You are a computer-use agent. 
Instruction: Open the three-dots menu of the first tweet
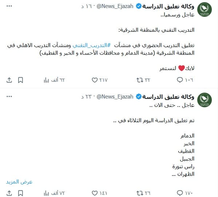click(x=9, y=6)
